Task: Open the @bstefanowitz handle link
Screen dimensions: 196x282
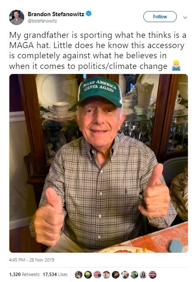Action: click(x=42, y=21)
